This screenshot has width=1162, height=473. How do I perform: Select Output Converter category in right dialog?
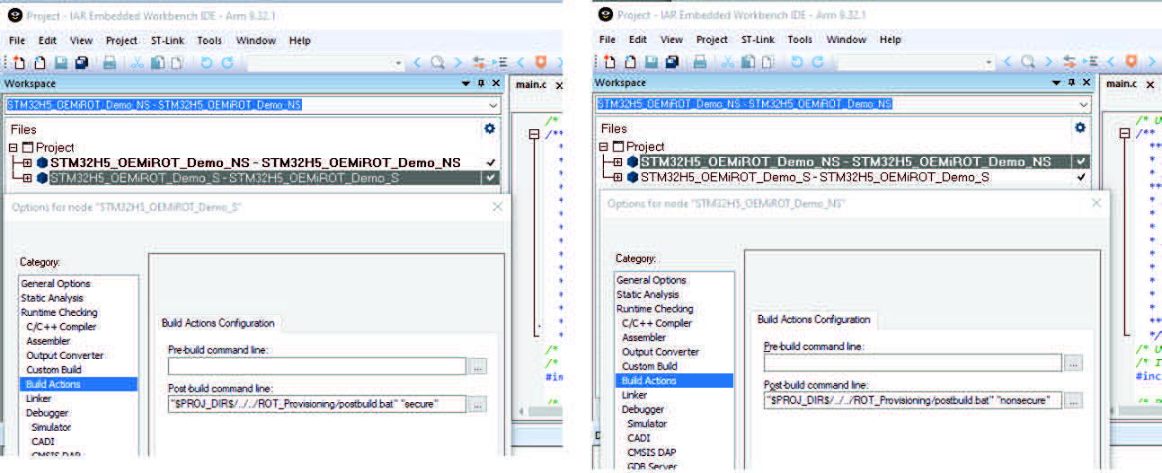[660, 352]
